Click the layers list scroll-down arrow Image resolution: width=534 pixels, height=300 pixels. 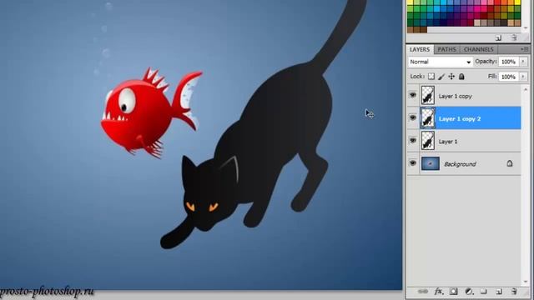coord(526,282)
